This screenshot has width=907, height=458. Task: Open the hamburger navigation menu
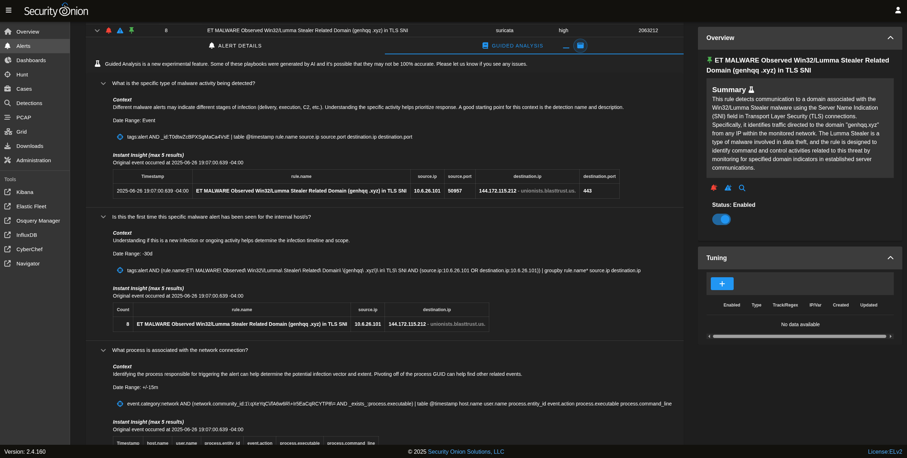point(9,10)
